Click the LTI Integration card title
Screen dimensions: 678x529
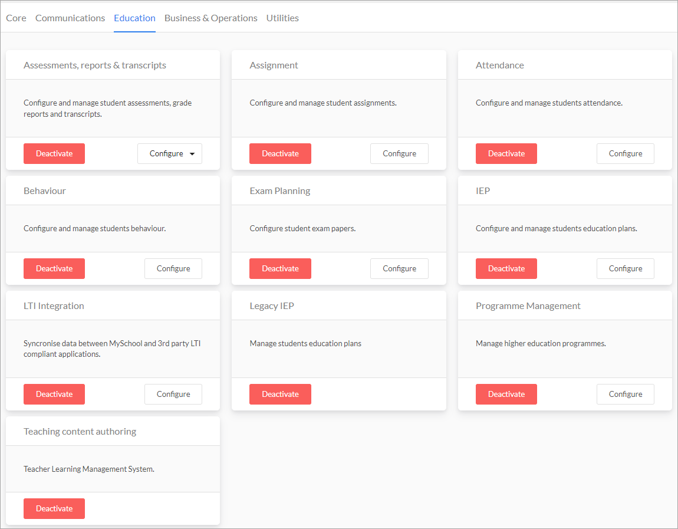pos(54,306)
